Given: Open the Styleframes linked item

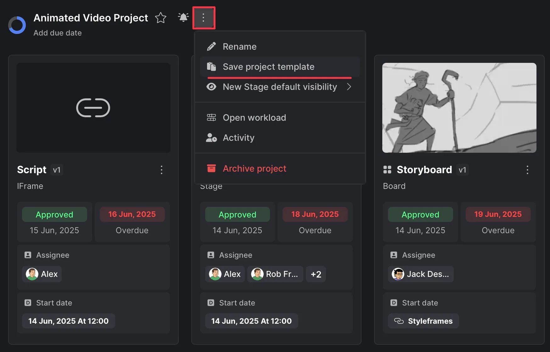Looking at the screenshot, I should (x=423, y=321).
